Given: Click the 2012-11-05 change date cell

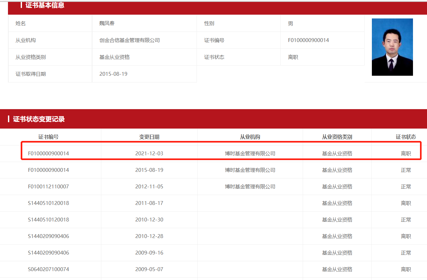Looking at the screenshot, I should click(149, 187).
